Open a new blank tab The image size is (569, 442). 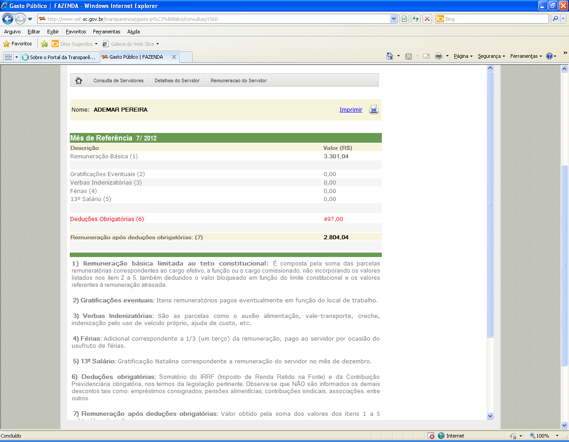click(x=186, y=57)
